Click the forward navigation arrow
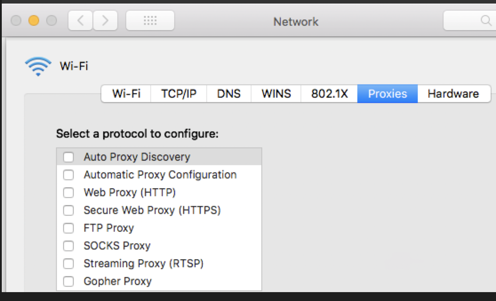Screen dimensions: 496x301 (x=105, y=20)
